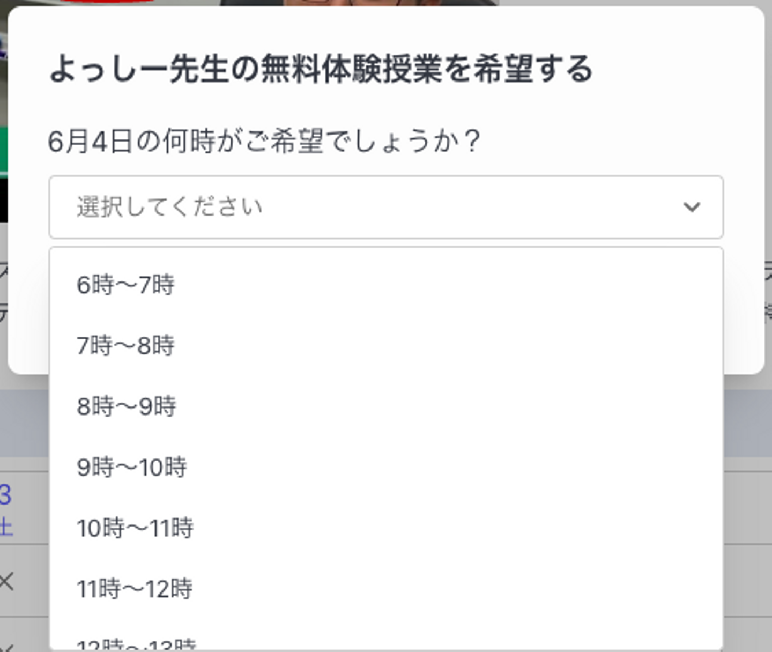Pick the 11時〜12時 option

[135, 589]
